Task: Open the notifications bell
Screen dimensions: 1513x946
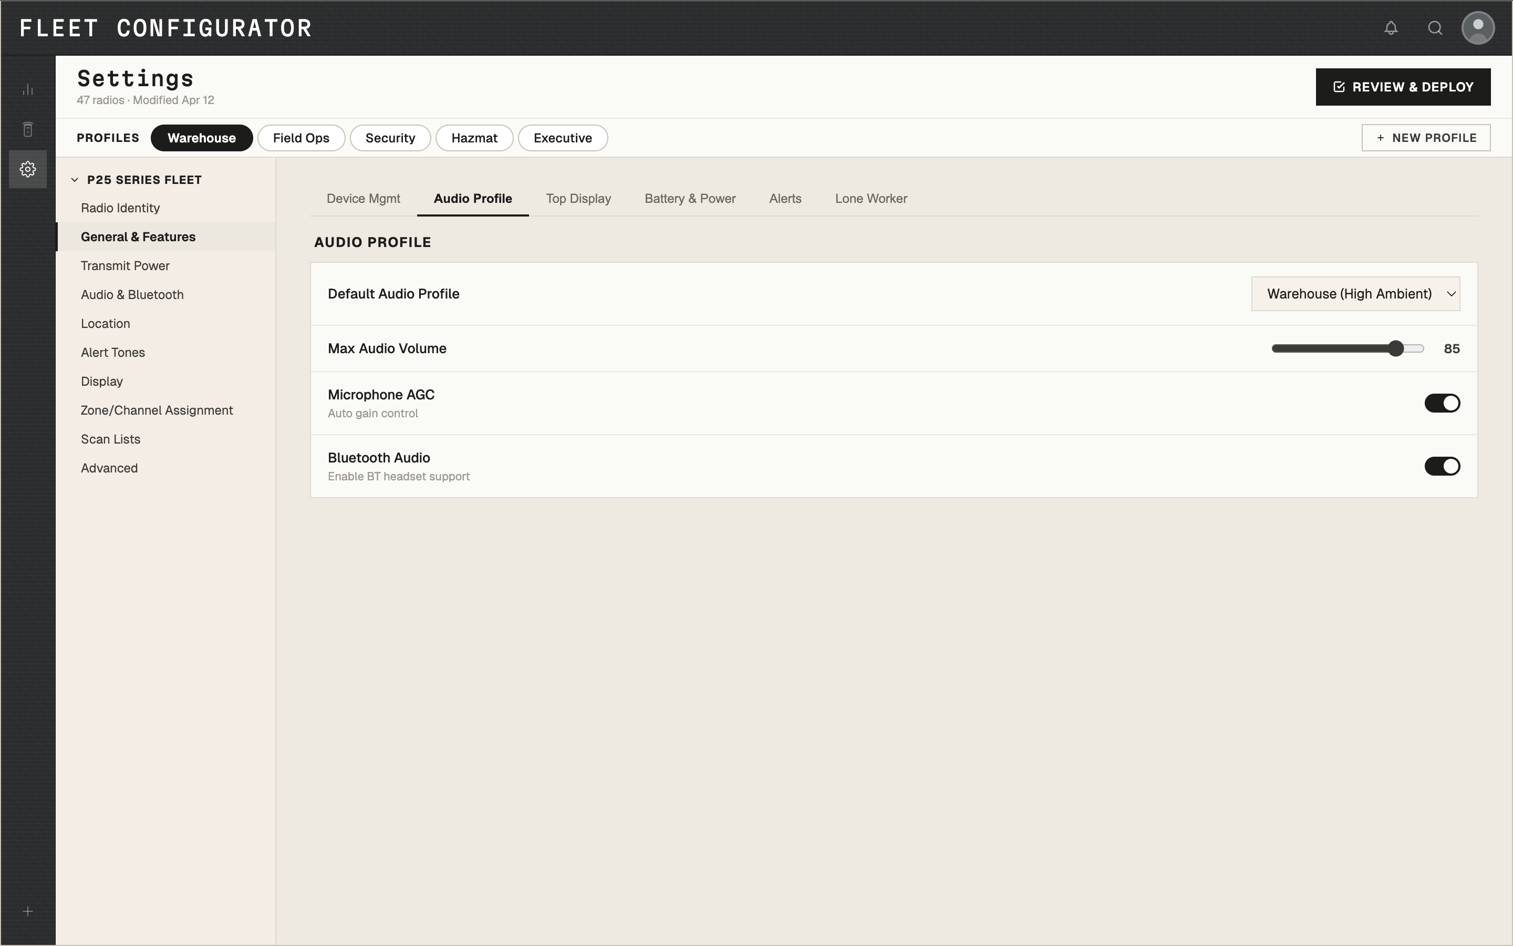Action: pos(1391,28)
